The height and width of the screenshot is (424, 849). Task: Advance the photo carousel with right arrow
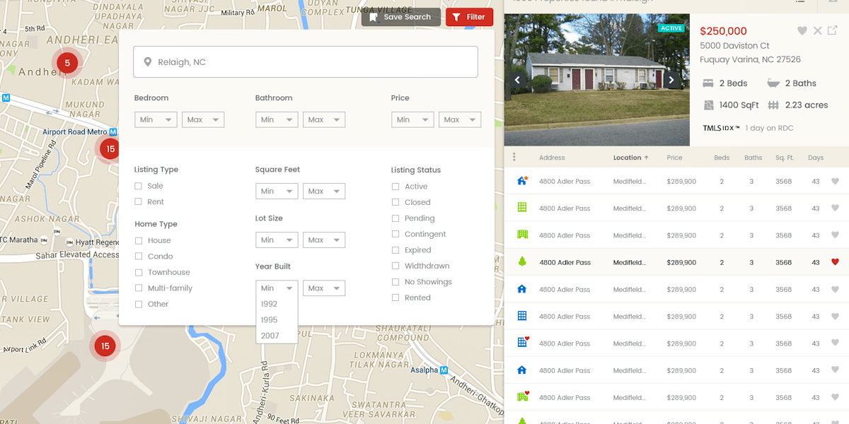[671, 80]
